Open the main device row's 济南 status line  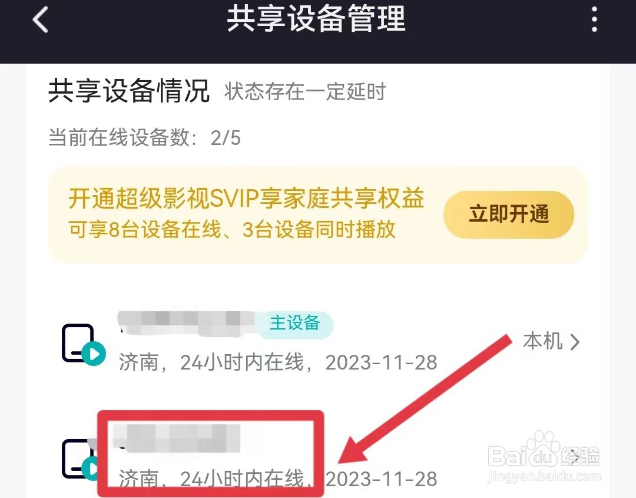(278, 362)
